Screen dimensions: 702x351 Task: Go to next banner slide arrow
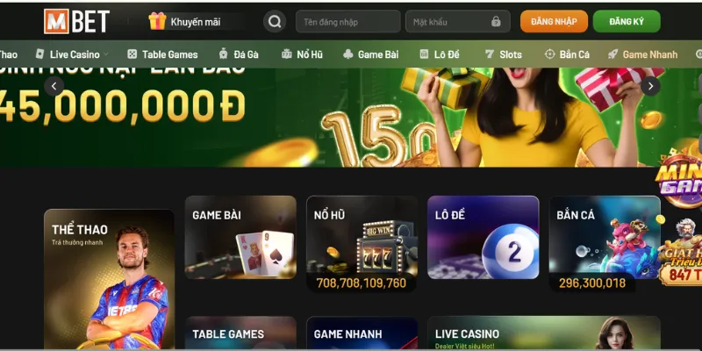(x=650, y=86)
